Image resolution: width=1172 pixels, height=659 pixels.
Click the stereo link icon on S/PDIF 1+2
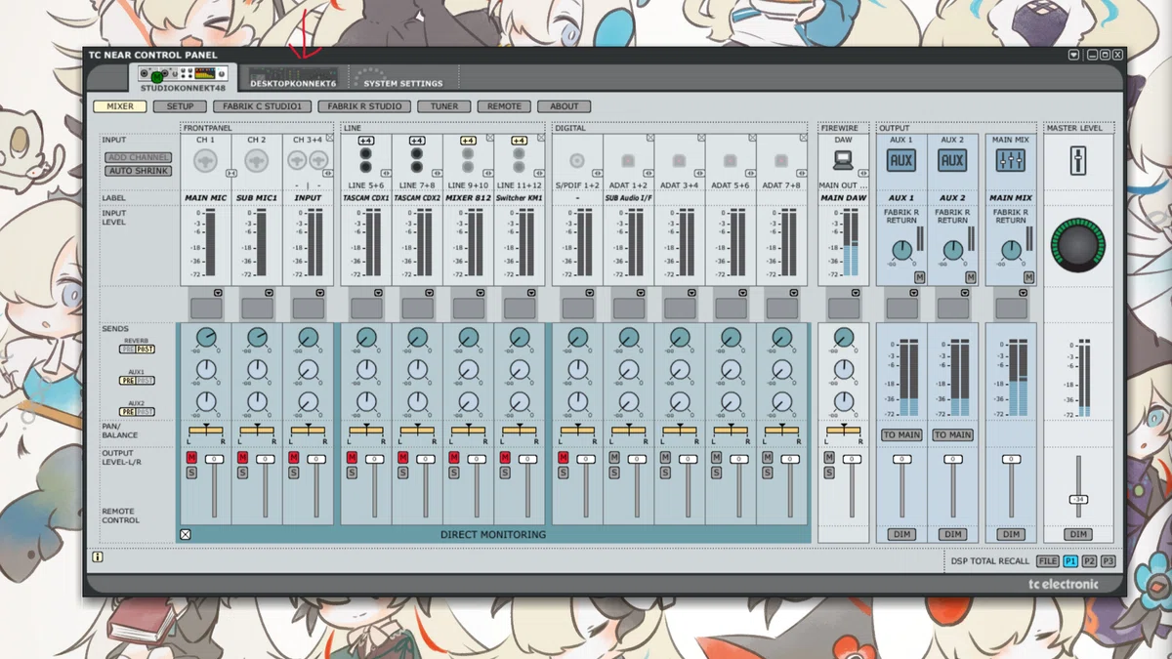tap(599, 174)
